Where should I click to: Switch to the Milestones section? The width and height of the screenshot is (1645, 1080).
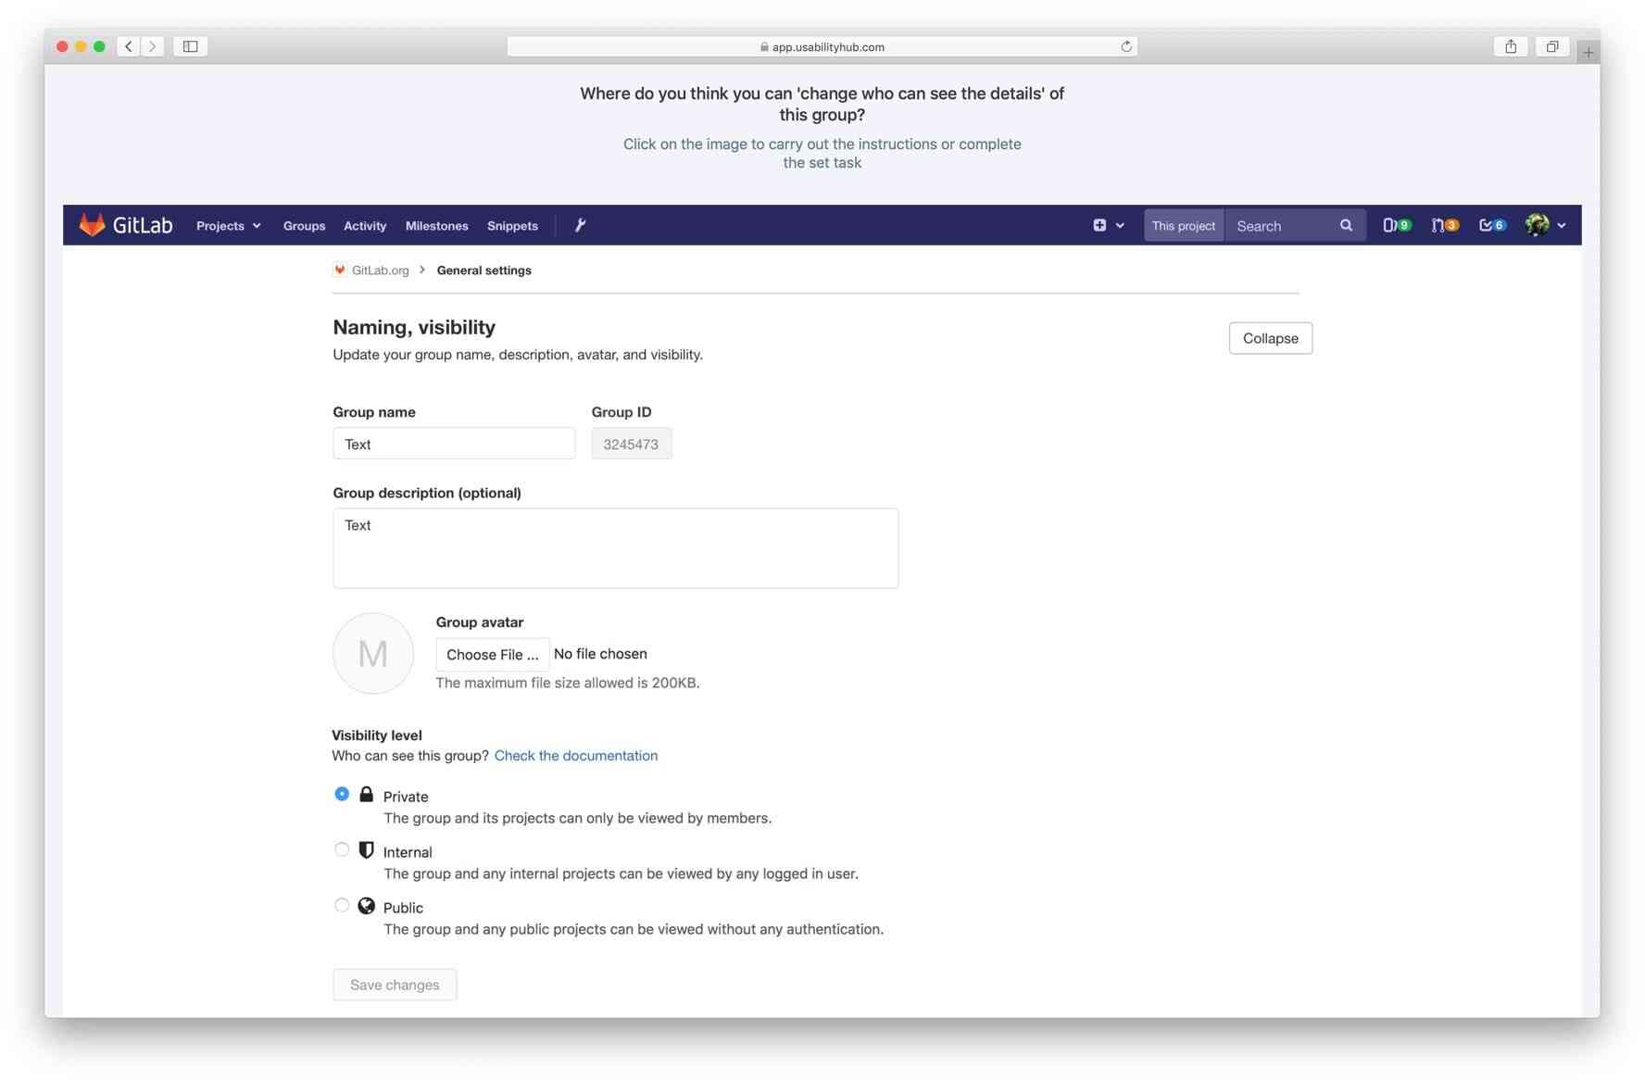(436, 225)
